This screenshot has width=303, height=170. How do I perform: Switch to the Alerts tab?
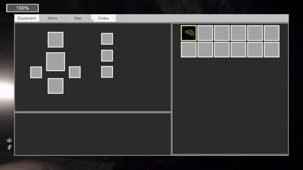point(52,18)
